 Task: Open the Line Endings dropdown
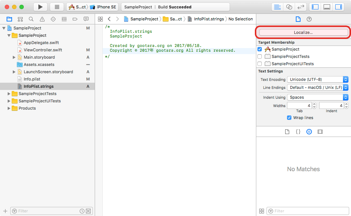318,88
